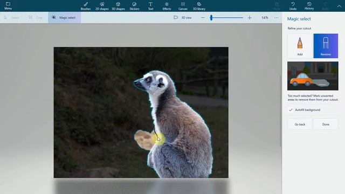
Task: Open the 2D shapes tool
Action: [x=102, y=6]
